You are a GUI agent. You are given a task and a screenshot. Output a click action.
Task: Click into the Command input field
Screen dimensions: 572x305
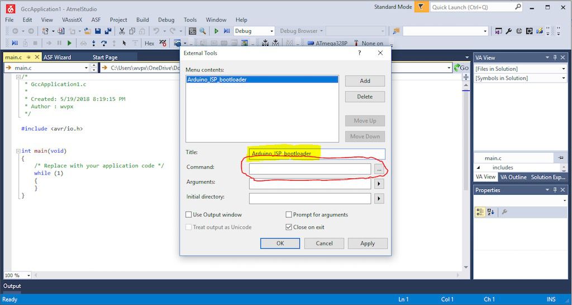(x=309, y=169)
